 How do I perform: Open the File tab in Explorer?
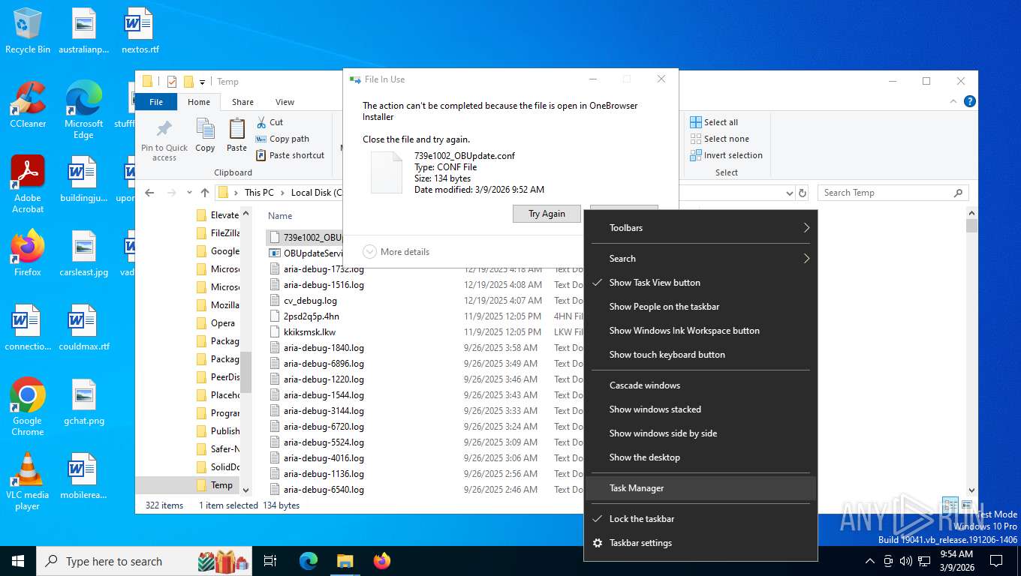click(156, 102)
